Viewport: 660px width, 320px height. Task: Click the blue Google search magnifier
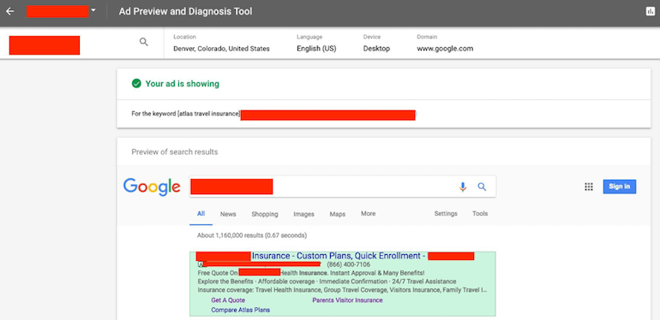coord(482,187)
